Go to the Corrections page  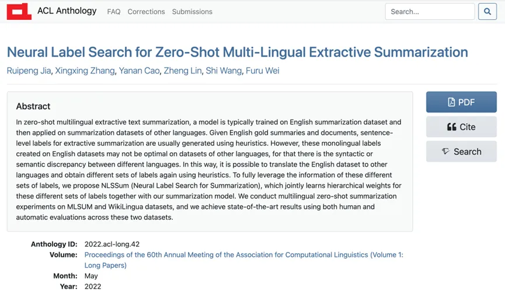pyautogui.click(x=146, y=12)
